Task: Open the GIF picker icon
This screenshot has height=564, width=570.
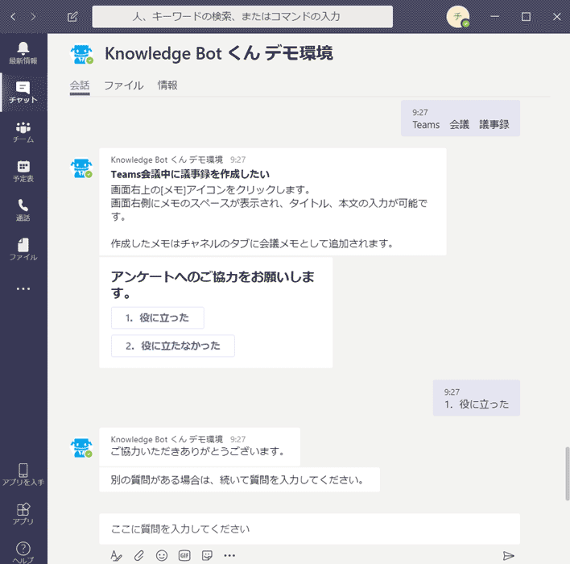Action: (x=184, y=556)
